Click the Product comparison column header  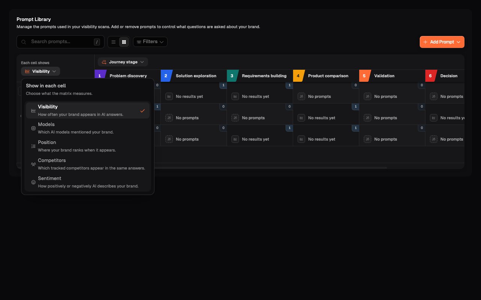coord(326,76)
